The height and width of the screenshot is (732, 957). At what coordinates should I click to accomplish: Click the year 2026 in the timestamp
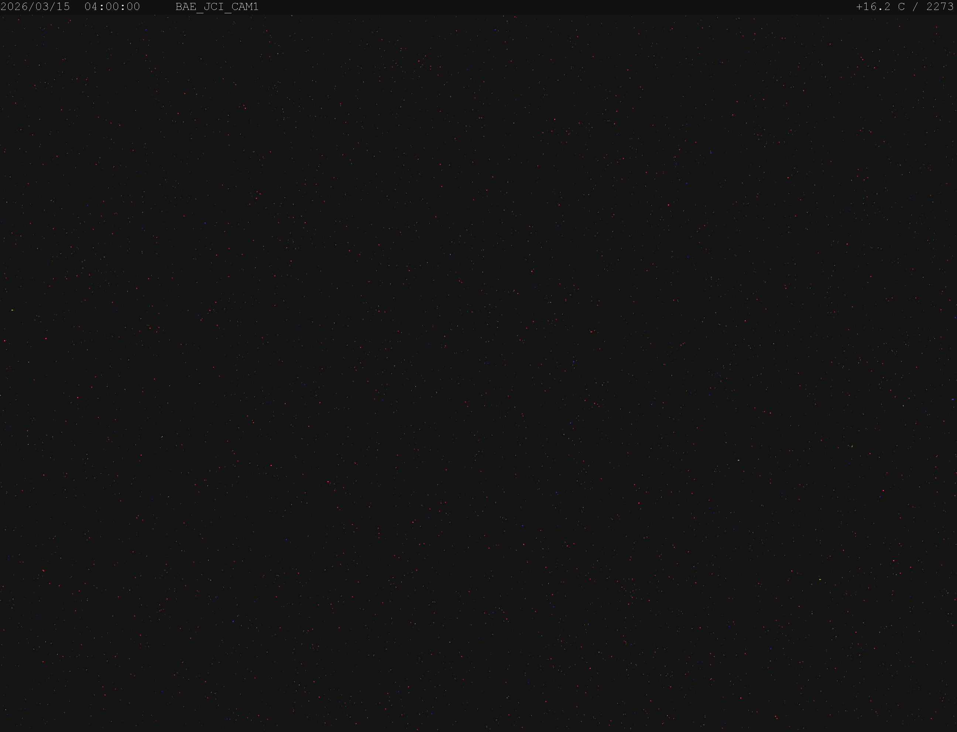[x=14, y=7]
